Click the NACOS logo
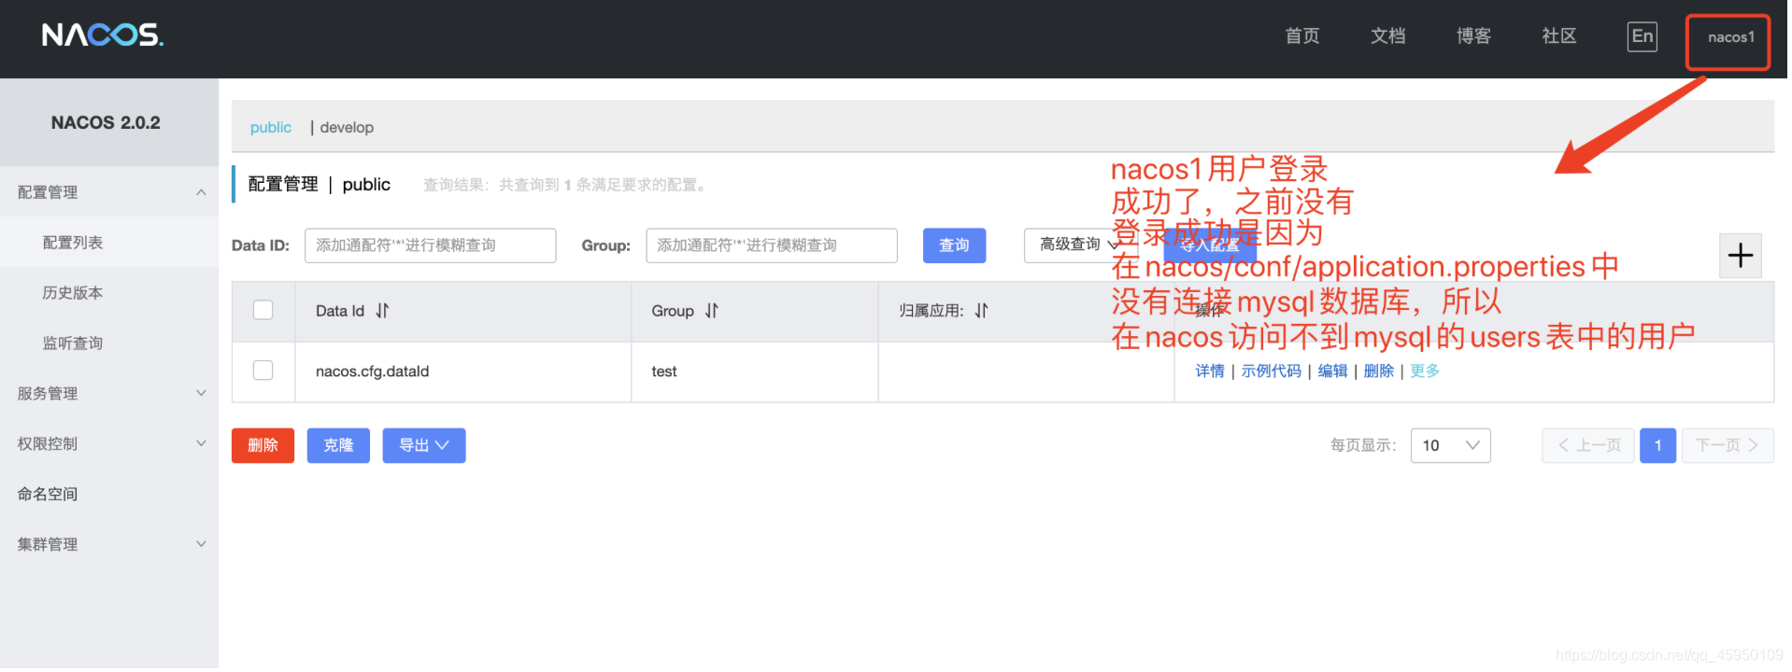Screen dimensions: 1792x672 pyautogui.click(x=103, y=35)
